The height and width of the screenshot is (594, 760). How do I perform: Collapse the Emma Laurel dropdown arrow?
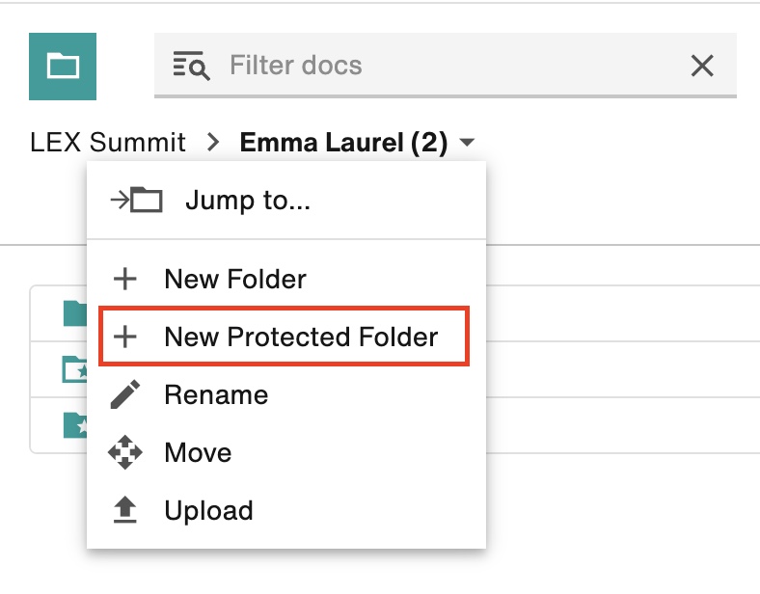467,143
